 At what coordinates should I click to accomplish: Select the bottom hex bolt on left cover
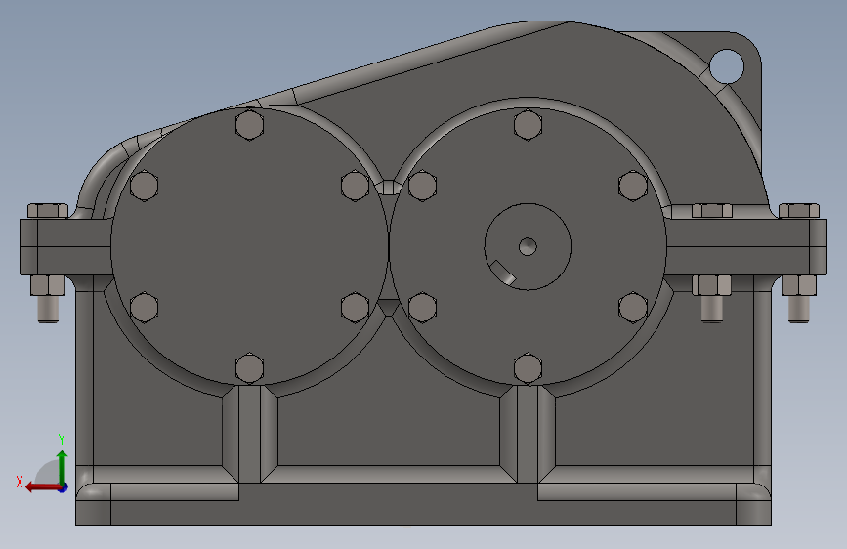(x=249, y=368)
